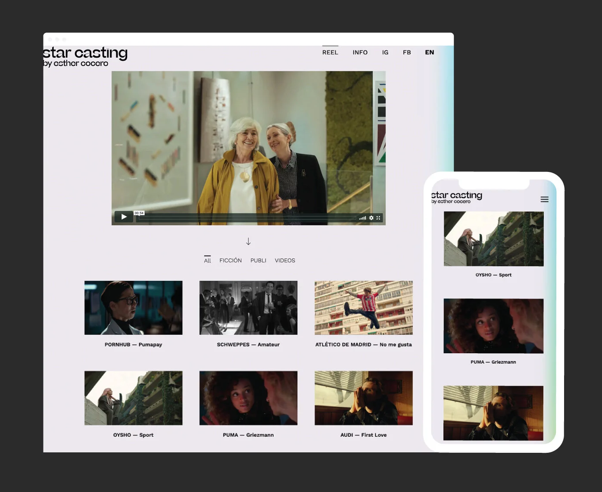Filter projects by VIDEOS

click(x=285, y=260)
